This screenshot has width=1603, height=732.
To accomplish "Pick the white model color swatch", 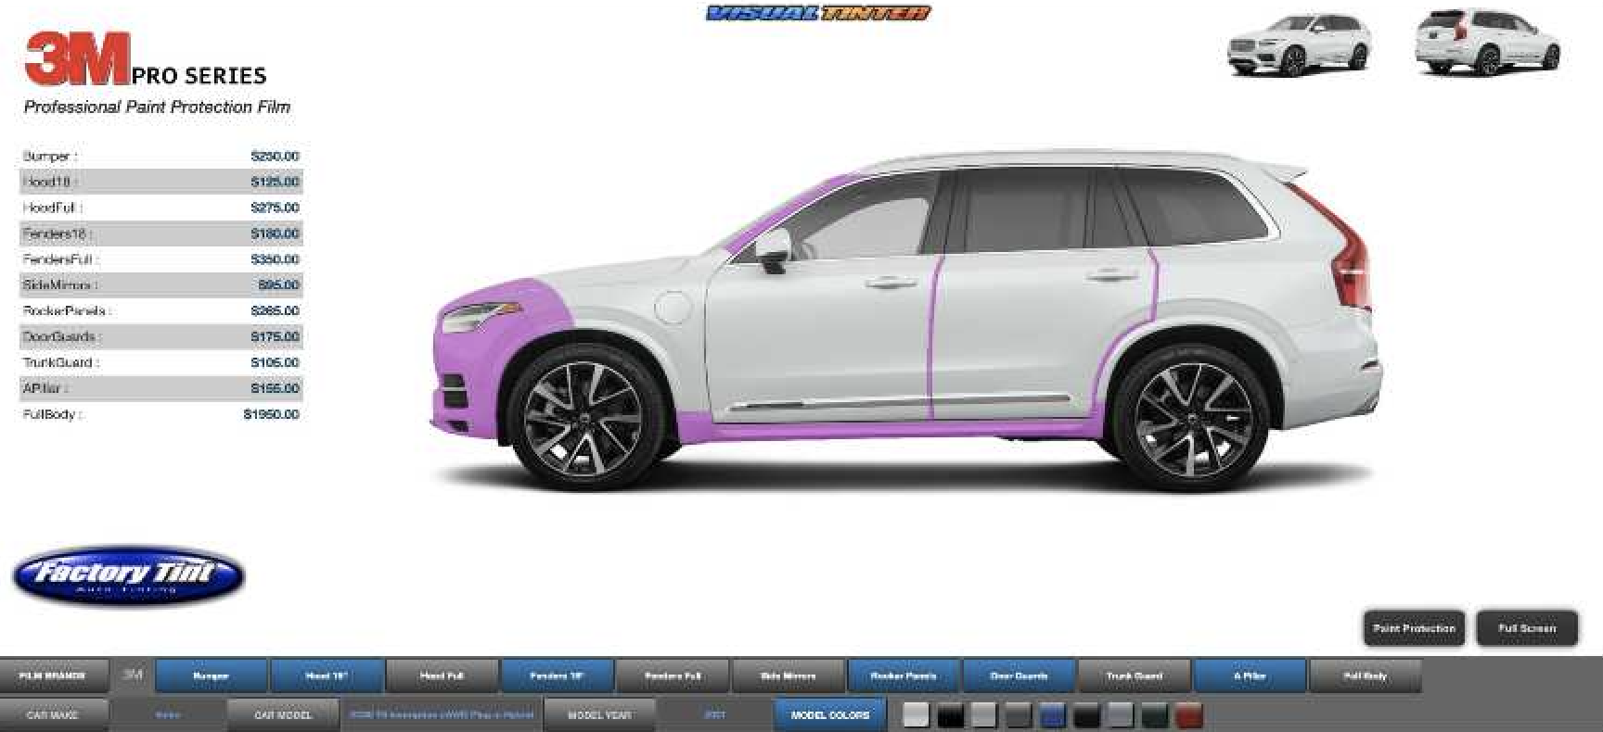I will tap(916, 715).
